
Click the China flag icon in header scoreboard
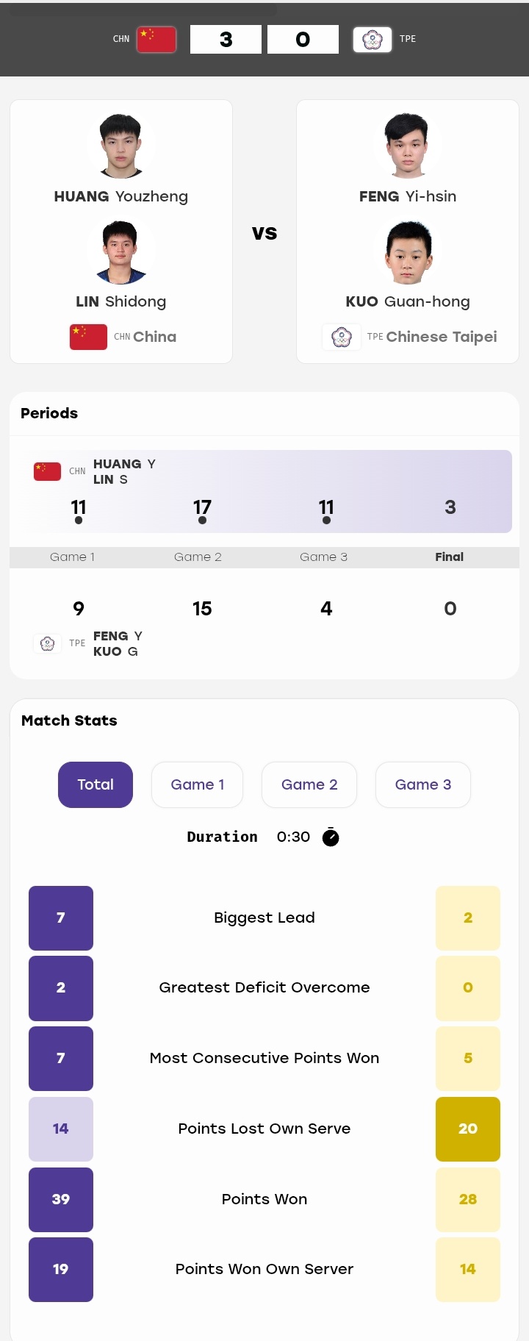pos(156,39)
